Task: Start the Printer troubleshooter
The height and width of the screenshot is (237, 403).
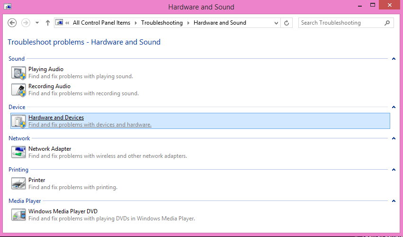Action: tap(37, 180)
